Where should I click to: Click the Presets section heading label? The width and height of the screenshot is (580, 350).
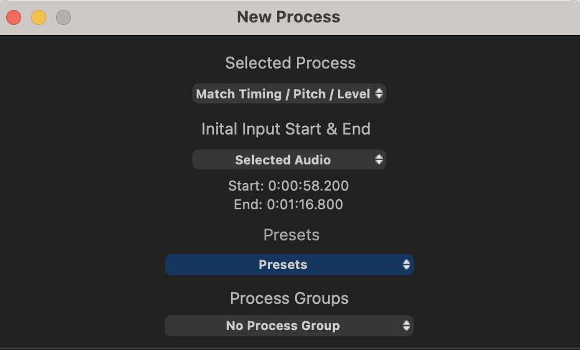pos(291,235)
